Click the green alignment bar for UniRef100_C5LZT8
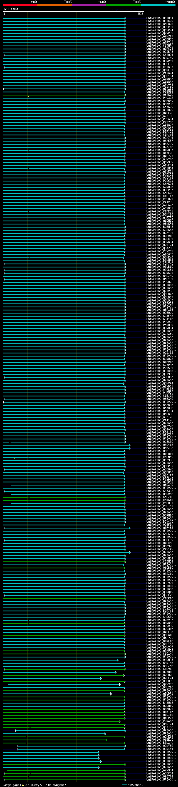Screen dimensions: 178x787 click(x=64, y=497)
